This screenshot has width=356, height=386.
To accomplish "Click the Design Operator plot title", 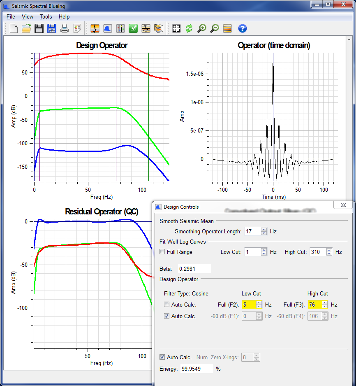I will pyautogui.click(x=102, y=45).
